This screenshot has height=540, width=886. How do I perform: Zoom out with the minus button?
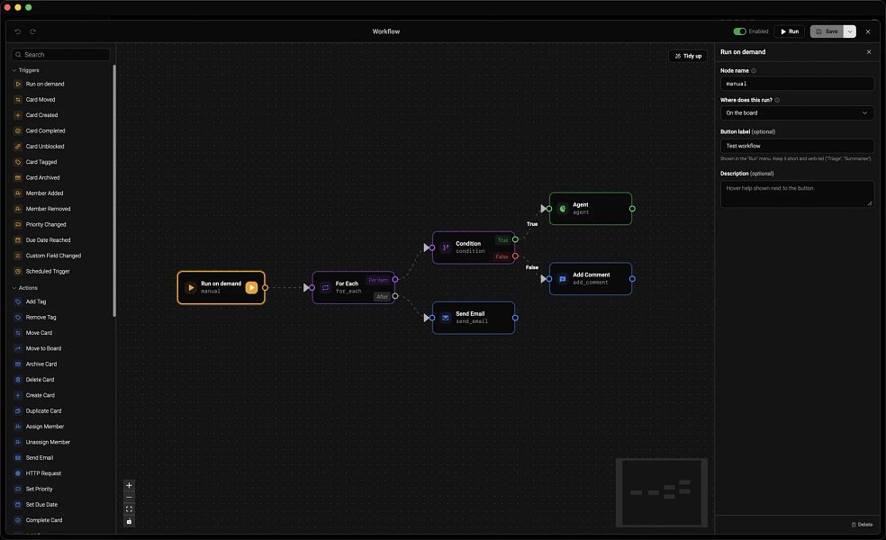coord(129,498)
